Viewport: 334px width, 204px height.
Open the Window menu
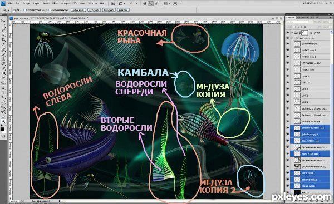pyautogui.click(x=92, y=4)
